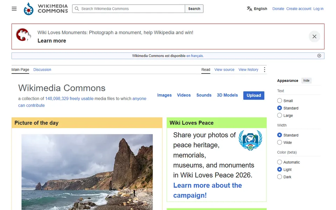Image resolution: width=336 pixels, height=210 pixels.
Task: Open the View source tab
Action: pos(224,70)
